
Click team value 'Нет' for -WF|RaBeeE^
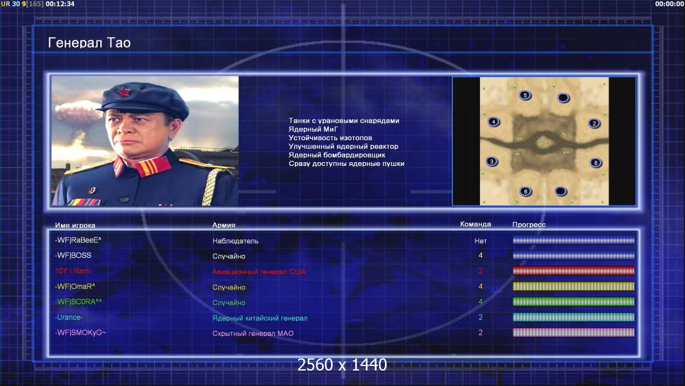[x=481, y=241]
